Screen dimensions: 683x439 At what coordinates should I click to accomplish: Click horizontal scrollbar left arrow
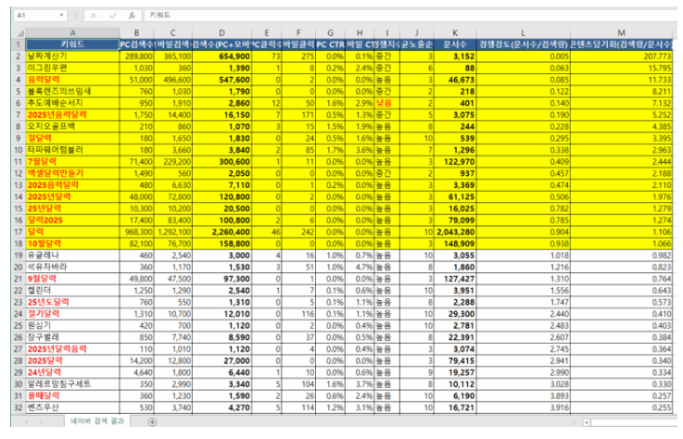coord(587,421)
